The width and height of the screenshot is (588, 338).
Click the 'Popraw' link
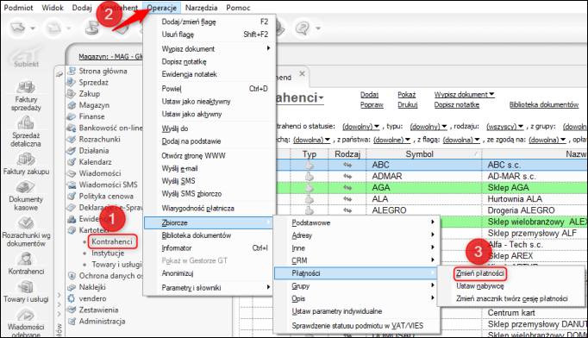[372, 104]
